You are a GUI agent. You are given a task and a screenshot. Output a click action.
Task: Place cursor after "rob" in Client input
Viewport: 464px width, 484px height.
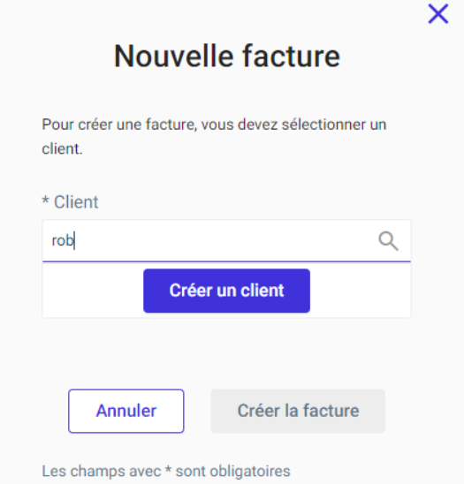pos(76,241)
